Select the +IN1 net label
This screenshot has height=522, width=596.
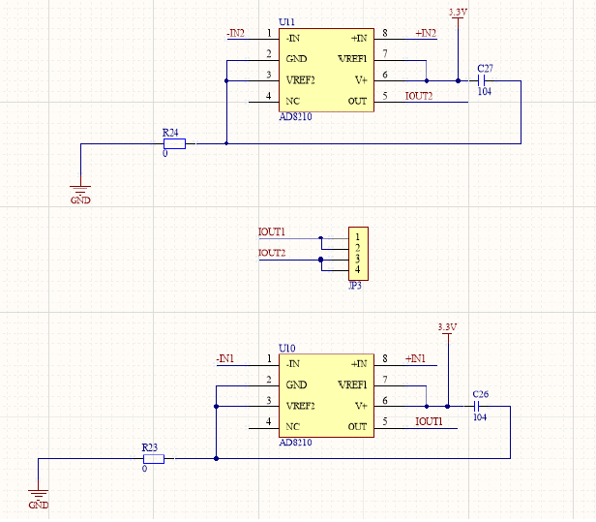point(415,358)
